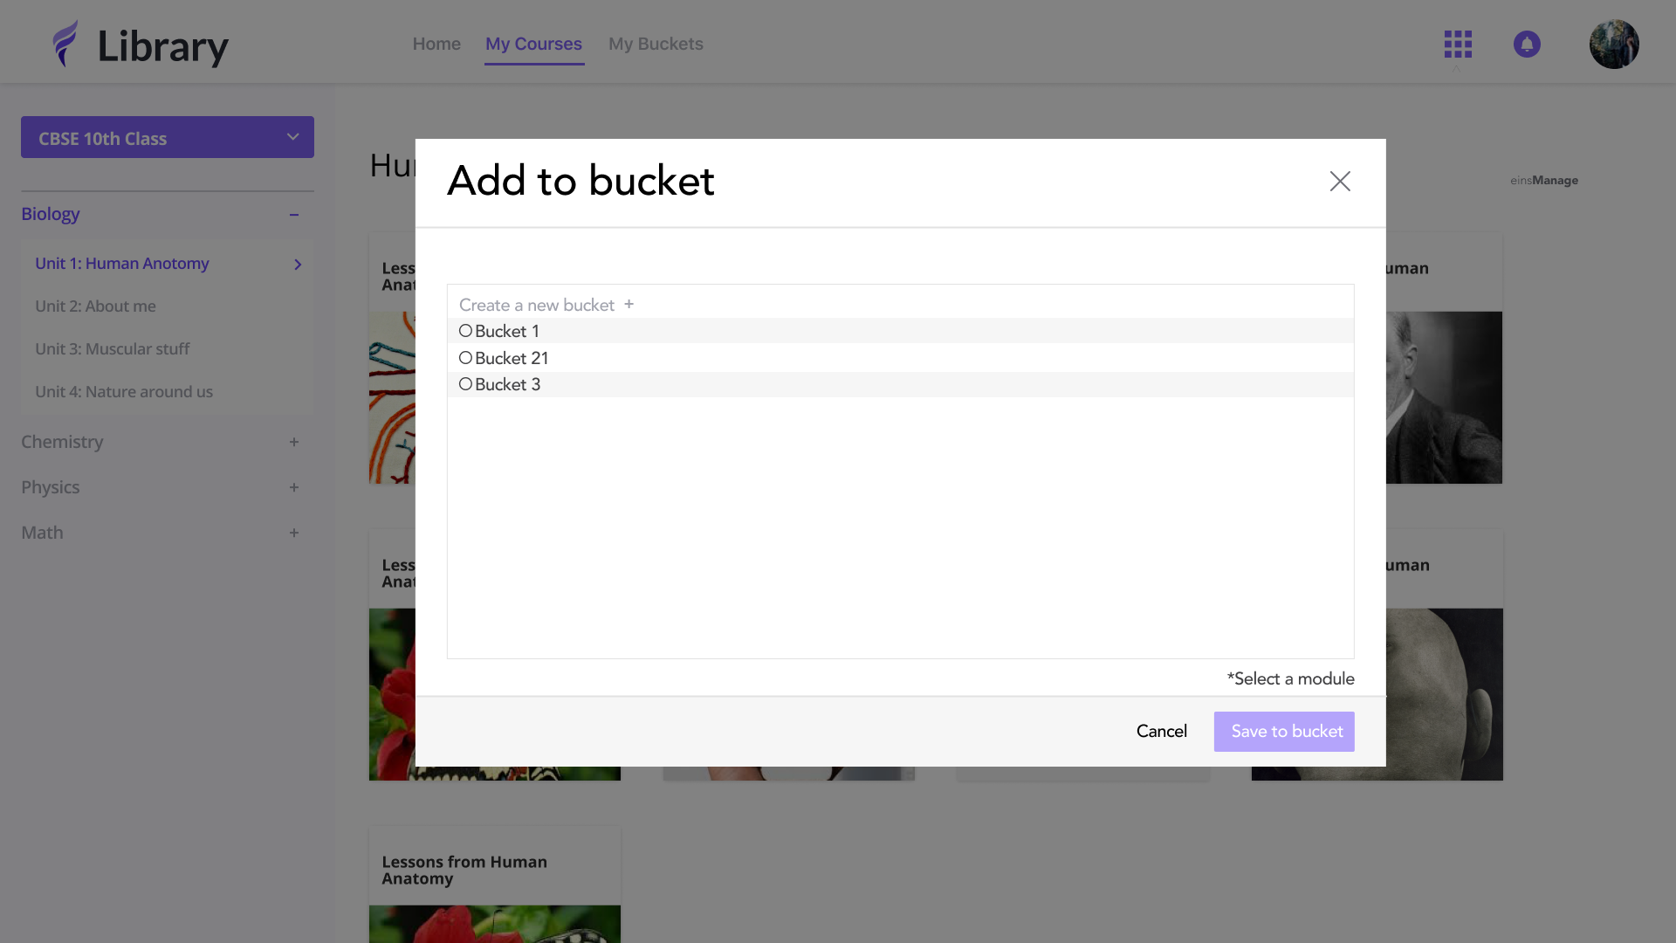Open the CBSE 10th Class dropdown
1676x943 pixels.
pyautogui.click(x=168, y=138)
